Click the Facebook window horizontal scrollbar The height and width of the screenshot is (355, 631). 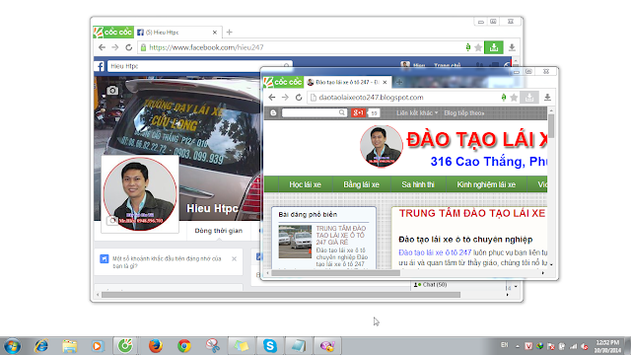click(x=280, y=295)
